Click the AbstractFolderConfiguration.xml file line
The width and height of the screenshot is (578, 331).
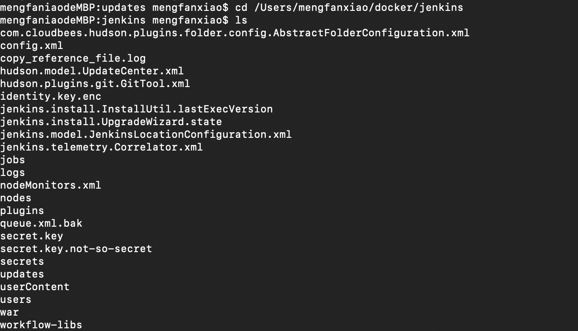pyautogui.click(x=235, y=33)
